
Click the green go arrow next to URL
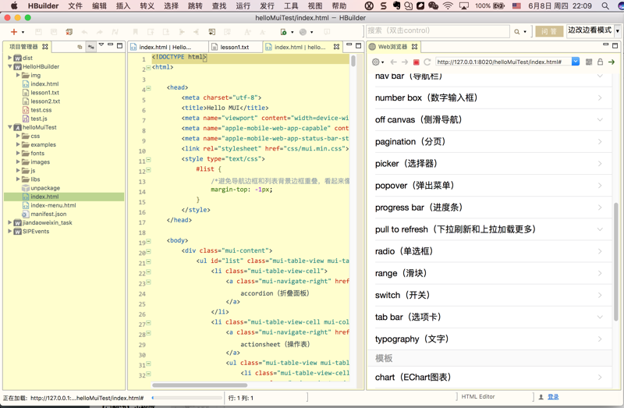612,62
